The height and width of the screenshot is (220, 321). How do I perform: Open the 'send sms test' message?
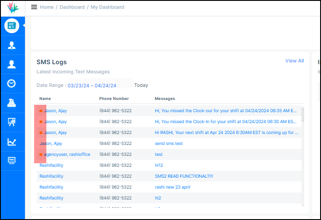(169, 143)
